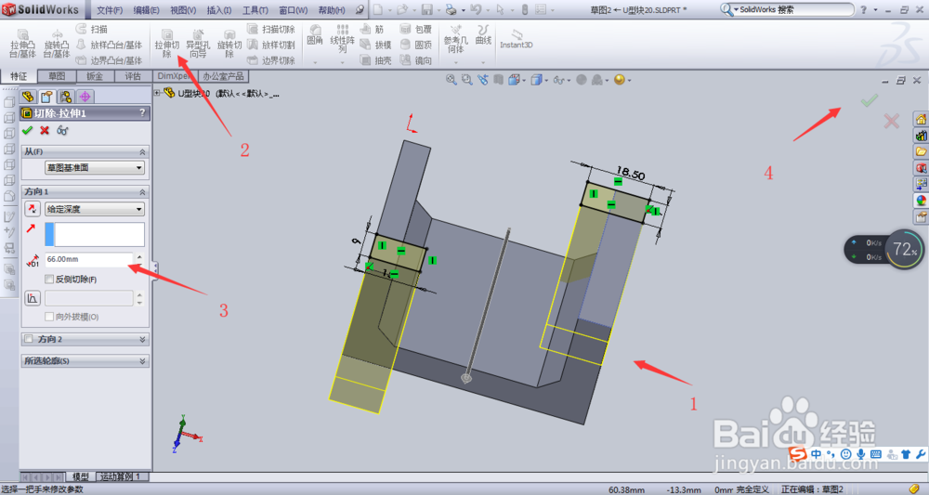Click the 边界凸台/基体 boundary boss tool
This screenshot has width=929, height=495.
109,60
